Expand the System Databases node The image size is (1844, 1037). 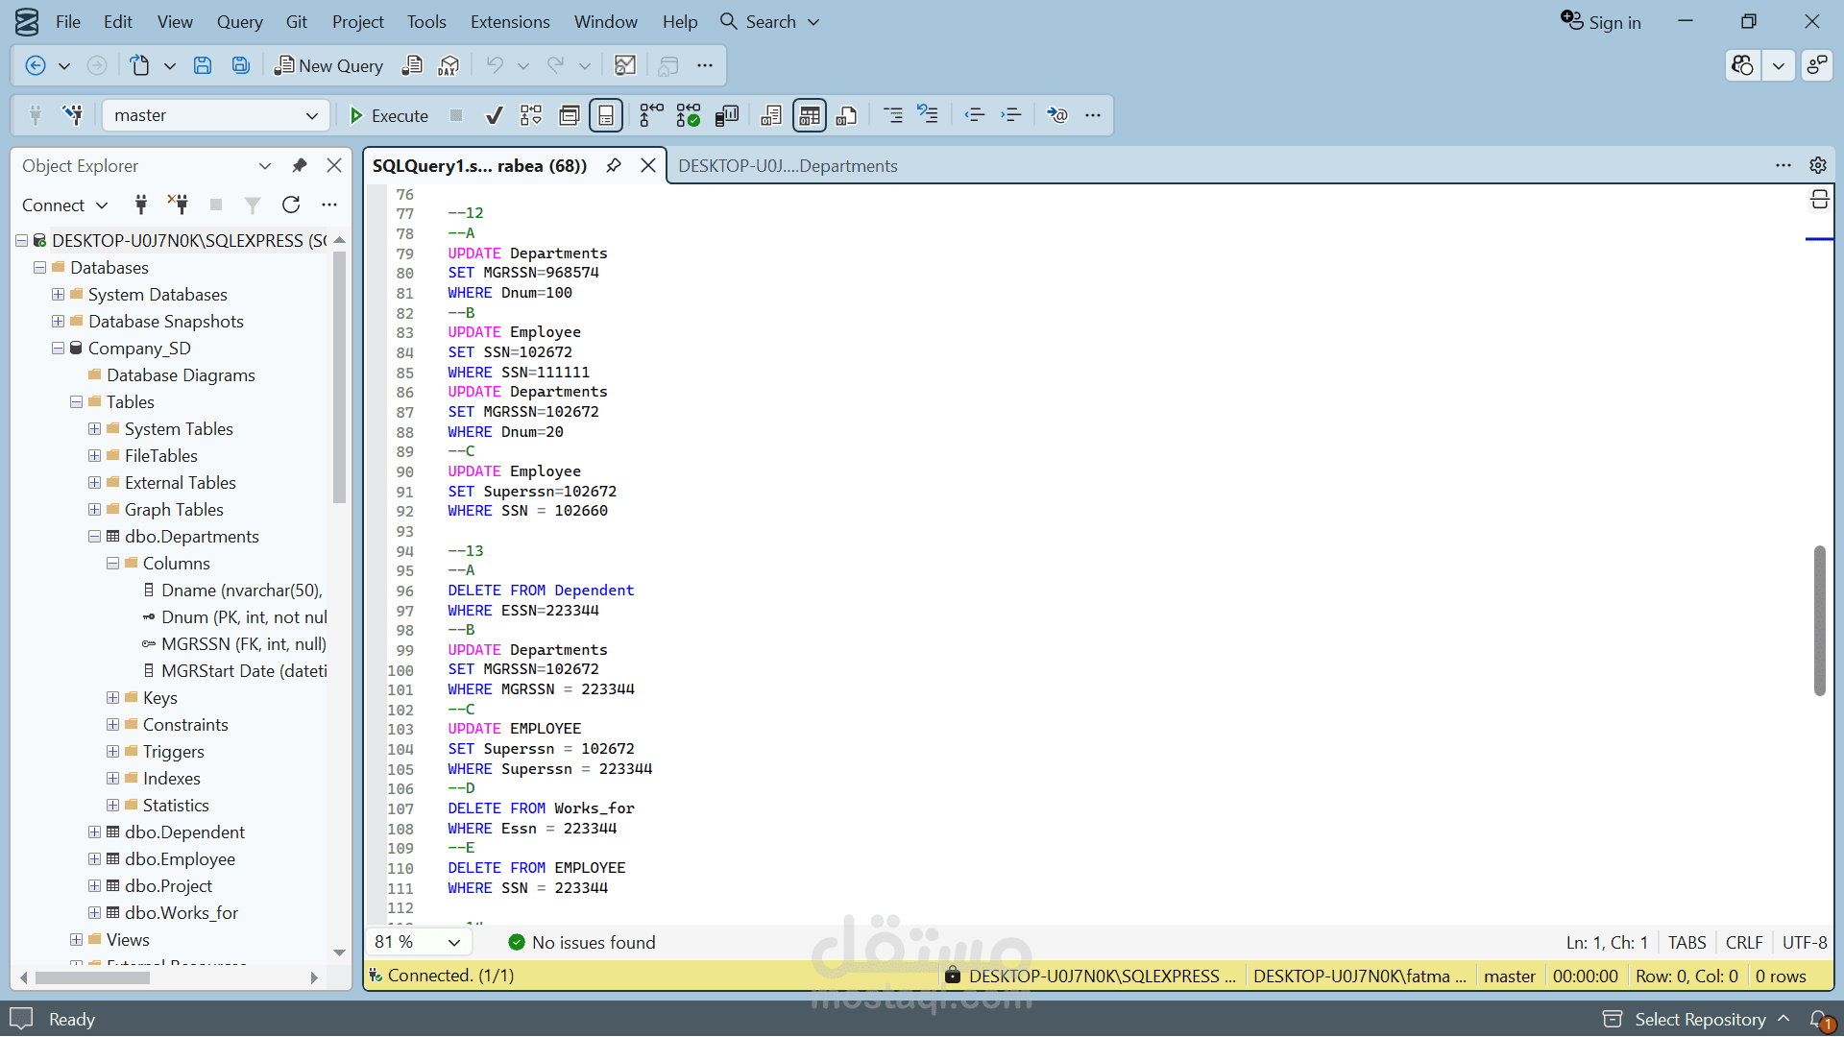59,295
